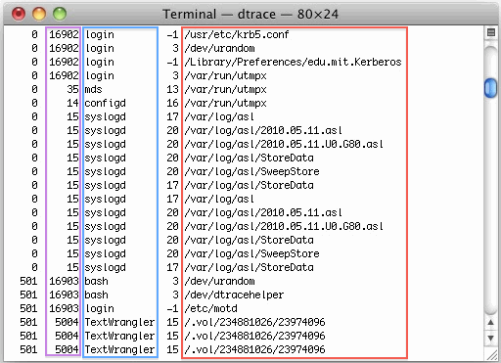Click file descriptor 16 in the configd row
This screenshot has height=363, width=501.
172,103
